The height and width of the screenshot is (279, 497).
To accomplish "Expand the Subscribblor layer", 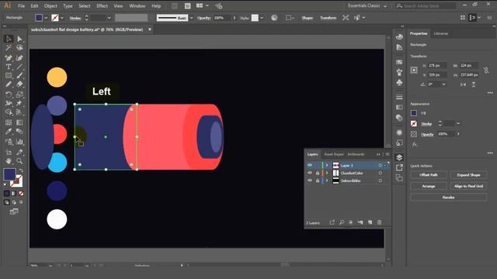I will 327,181.
